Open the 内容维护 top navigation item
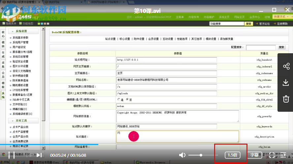 coord(209,17)
